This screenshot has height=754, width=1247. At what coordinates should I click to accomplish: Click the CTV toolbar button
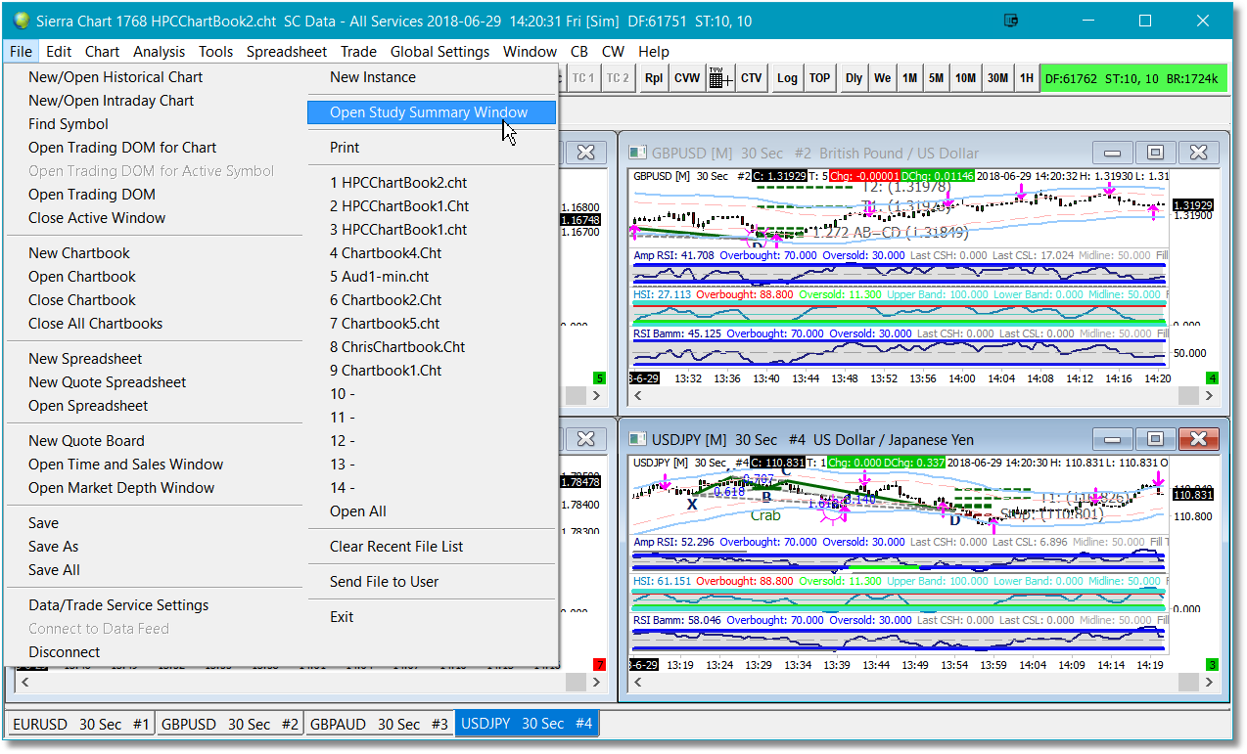(x=751, y=78)
